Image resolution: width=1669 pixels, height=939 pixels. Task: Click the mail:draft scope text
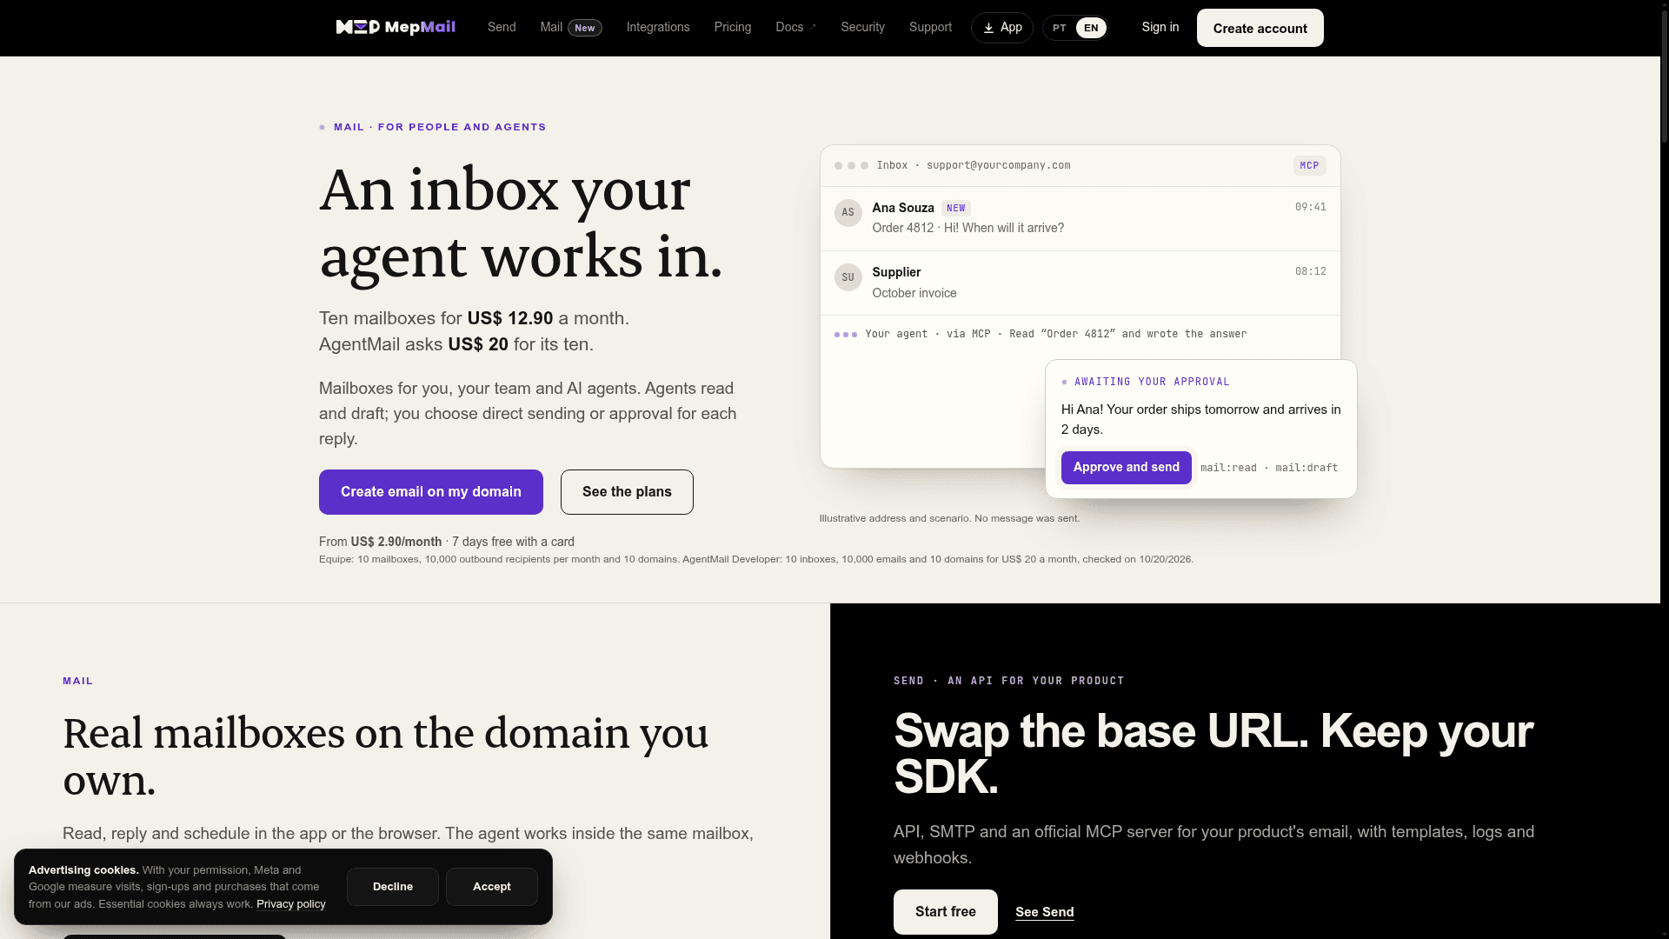tap(1307, 468)
